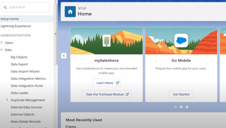Expand the Users section chevron
226x128 pixels.
tap(1, 43)
